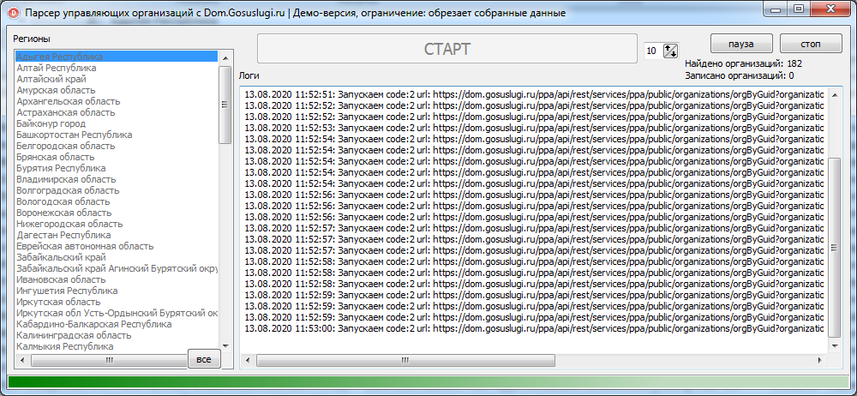Viewport: 857px width, 396px height.
Task: Click regions list scroll-up arrow
Action: 225,57
